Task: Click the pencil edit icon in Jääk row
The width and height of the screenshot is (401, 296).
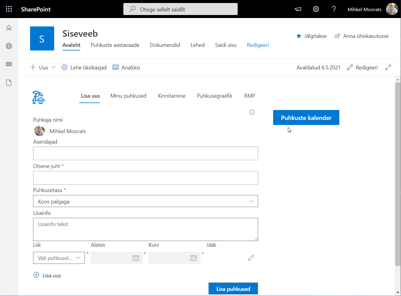Action: [251, 258]
